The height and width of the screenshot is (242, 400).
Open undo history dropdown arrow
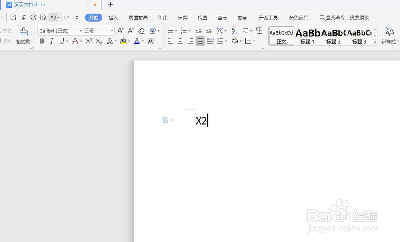click(x=59, y=18)
